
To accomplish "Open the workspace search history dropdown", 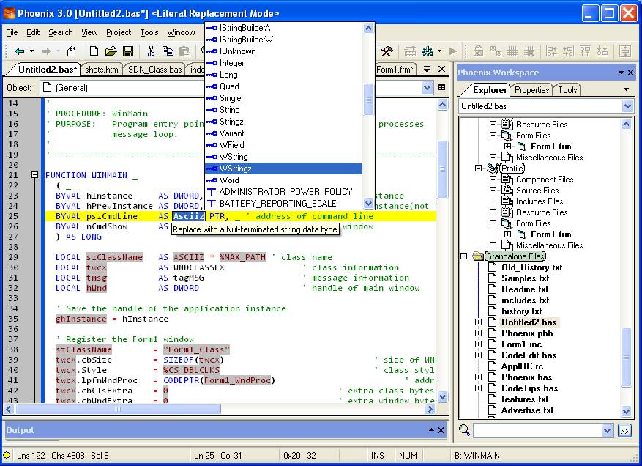I will pyautogui.click(x=607, y=430).
